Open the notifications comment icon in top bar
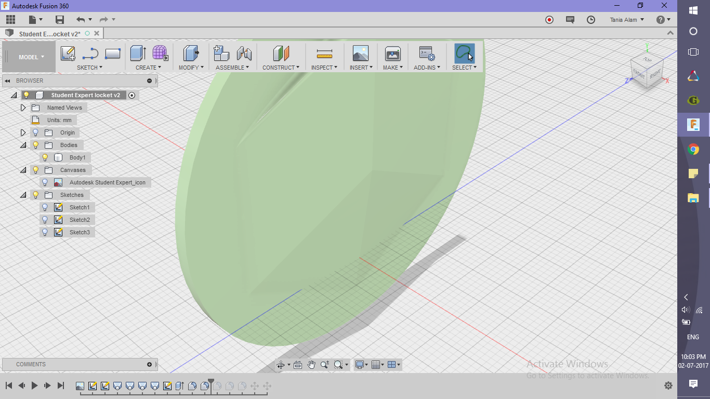Screen dimensions: 710x399 point(570,20)
